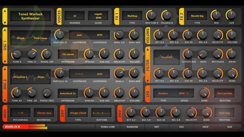Click OSC 2 PARTIALS 16 knob
The width and height of the screenshot is (244, 137).
point(60,73)
